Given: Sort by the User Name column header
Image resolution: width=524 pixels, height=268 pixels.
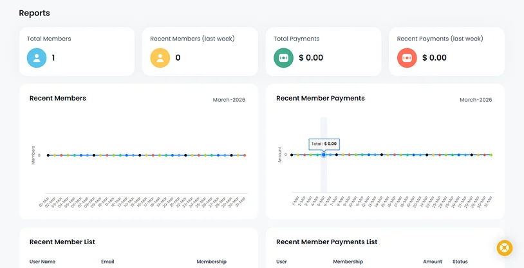Looking at the screenshot, I should (42, 262).
